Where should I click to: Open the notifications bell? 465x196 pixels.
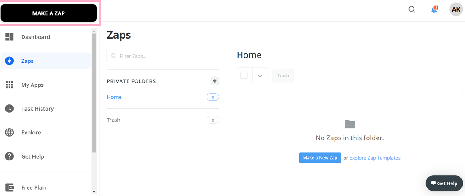tap(434, 9)
